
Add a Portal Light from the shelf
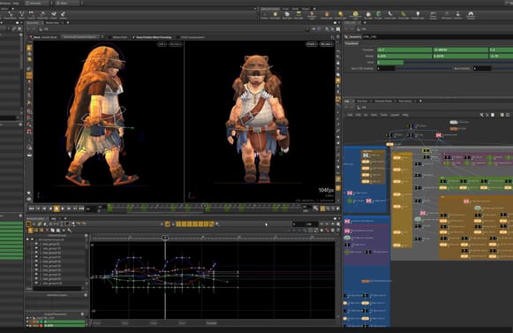pos(404,15)
